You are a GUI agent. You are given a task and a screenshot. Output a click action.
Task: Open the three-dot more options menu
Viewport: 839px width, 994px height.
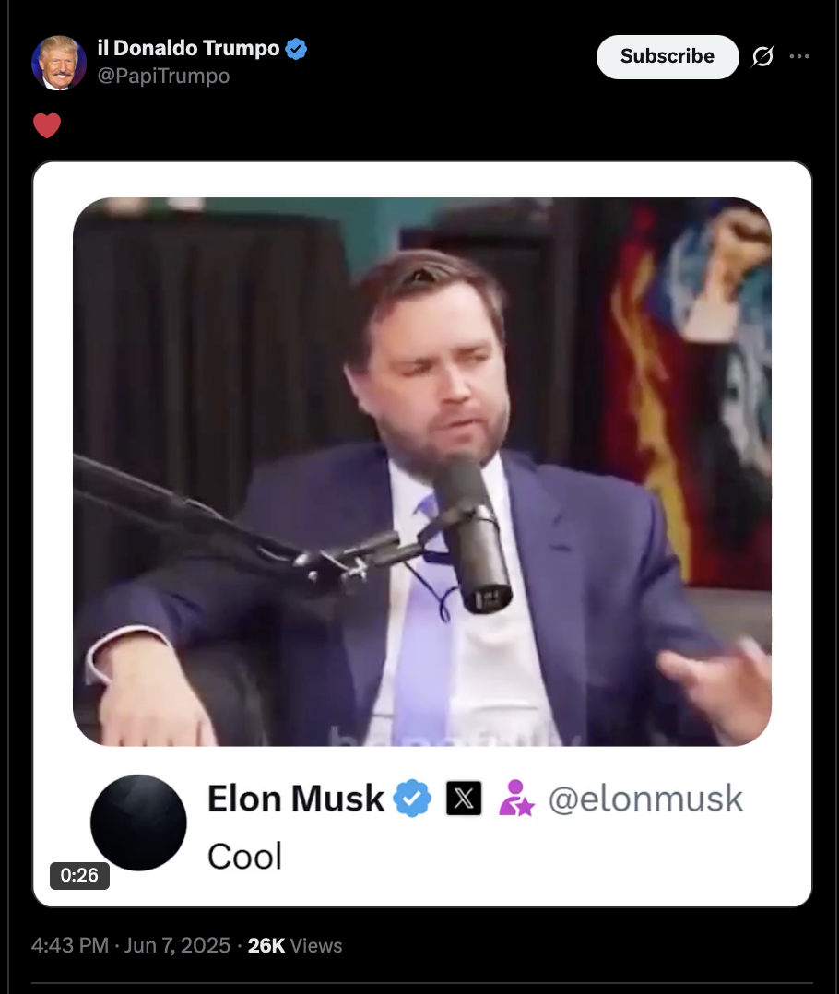pos(799,56)
